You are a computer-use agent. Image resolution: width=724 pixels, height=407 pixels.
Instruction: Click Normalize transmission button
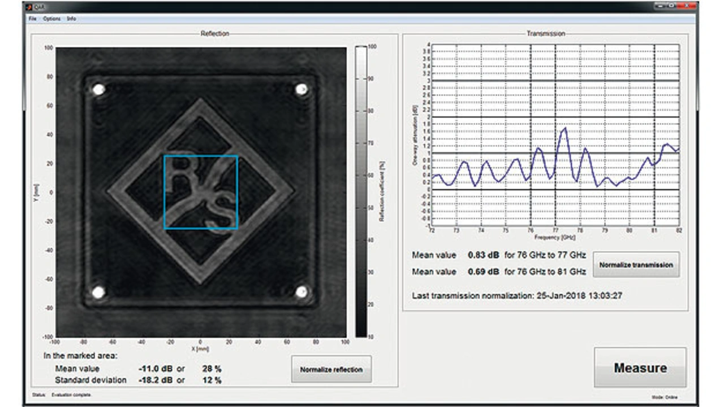pyautogui.click(x=636, y=265)
